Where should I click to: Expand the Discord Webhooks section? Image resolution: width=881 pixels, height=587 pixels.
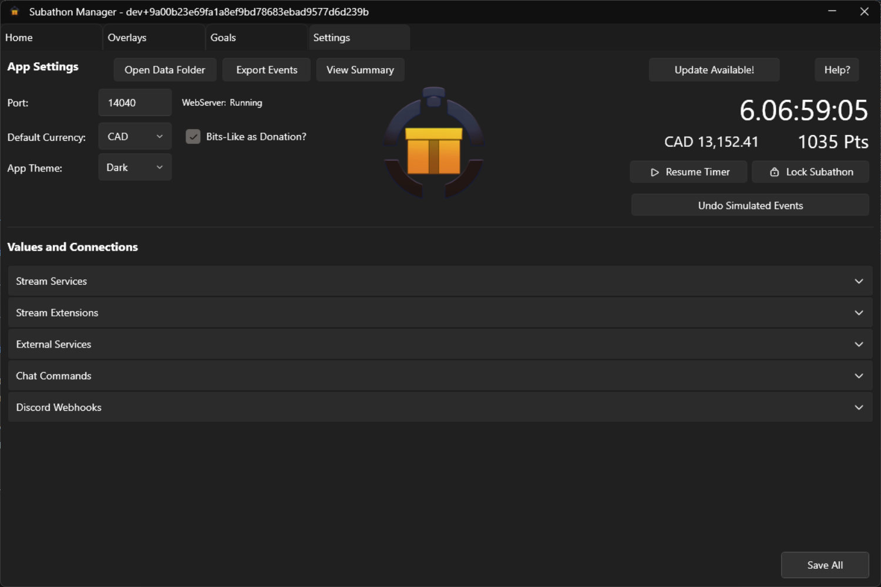click(x=440, y=407)
